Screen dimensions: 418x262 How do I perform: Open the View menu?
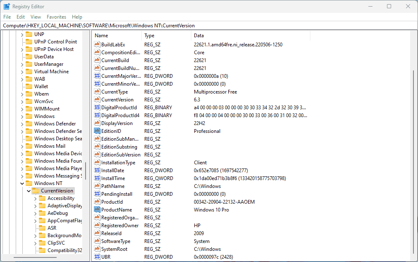click(x=36, y=17)
